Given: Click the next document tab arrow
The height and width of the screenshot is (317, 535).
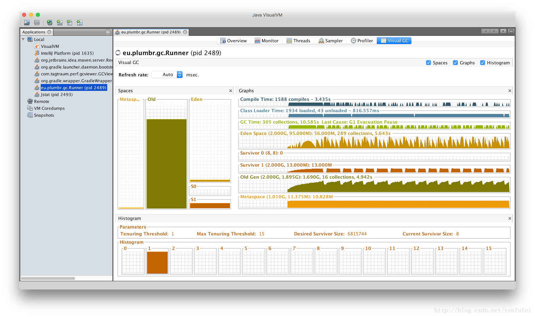Looking at the screenshot, I should click(494, 31).
